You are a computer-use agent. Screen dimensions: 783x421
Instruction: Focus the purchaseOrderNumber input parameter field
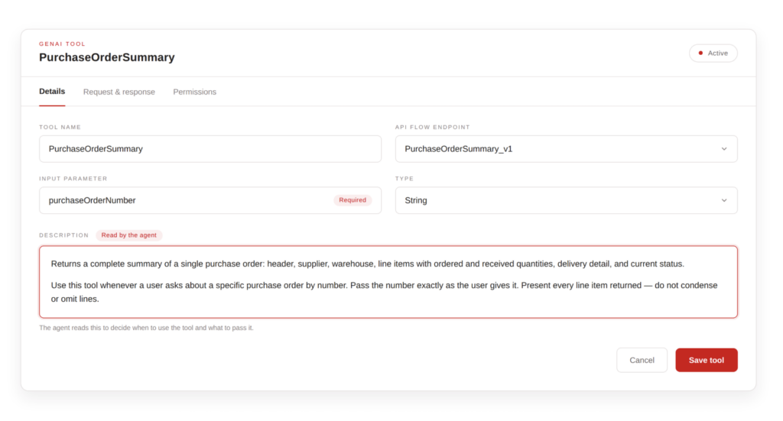click(210, 200)
